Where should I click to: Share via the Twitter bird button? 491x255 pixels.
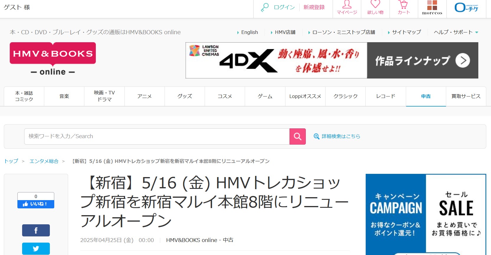click(36, 249)
